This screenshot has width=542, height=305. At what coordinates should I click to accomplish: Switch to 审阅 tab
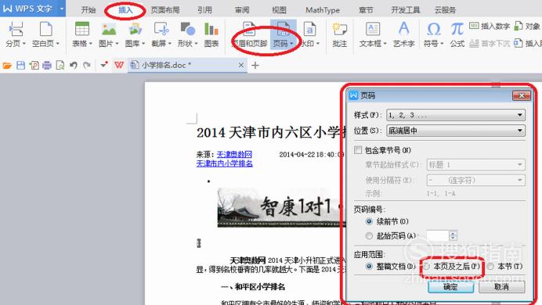(242, 10)
